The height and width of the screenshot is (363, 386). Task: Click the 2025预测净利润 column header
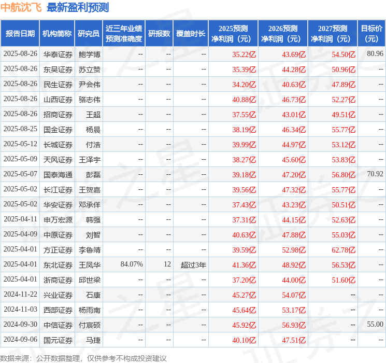(233, 33)
